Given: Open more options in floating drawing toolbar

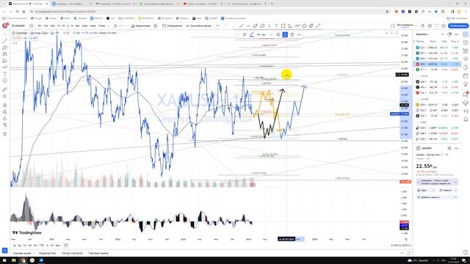Looking at the screenshot, I should coord(299,34).
